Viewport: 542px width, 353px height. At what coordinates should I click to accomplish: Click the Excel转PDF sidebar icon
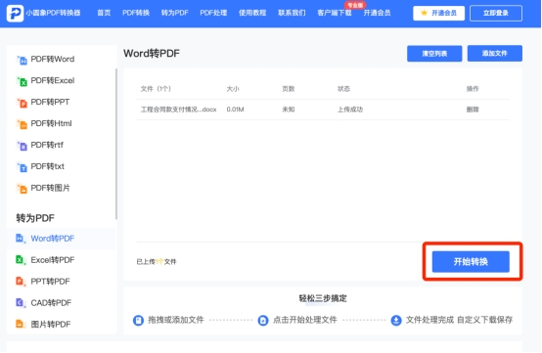click(x=21, y=260)
